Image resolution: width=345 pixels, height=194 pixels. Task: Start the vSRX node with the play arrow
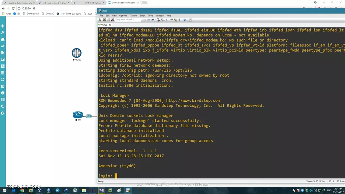(x=73, y=60)
